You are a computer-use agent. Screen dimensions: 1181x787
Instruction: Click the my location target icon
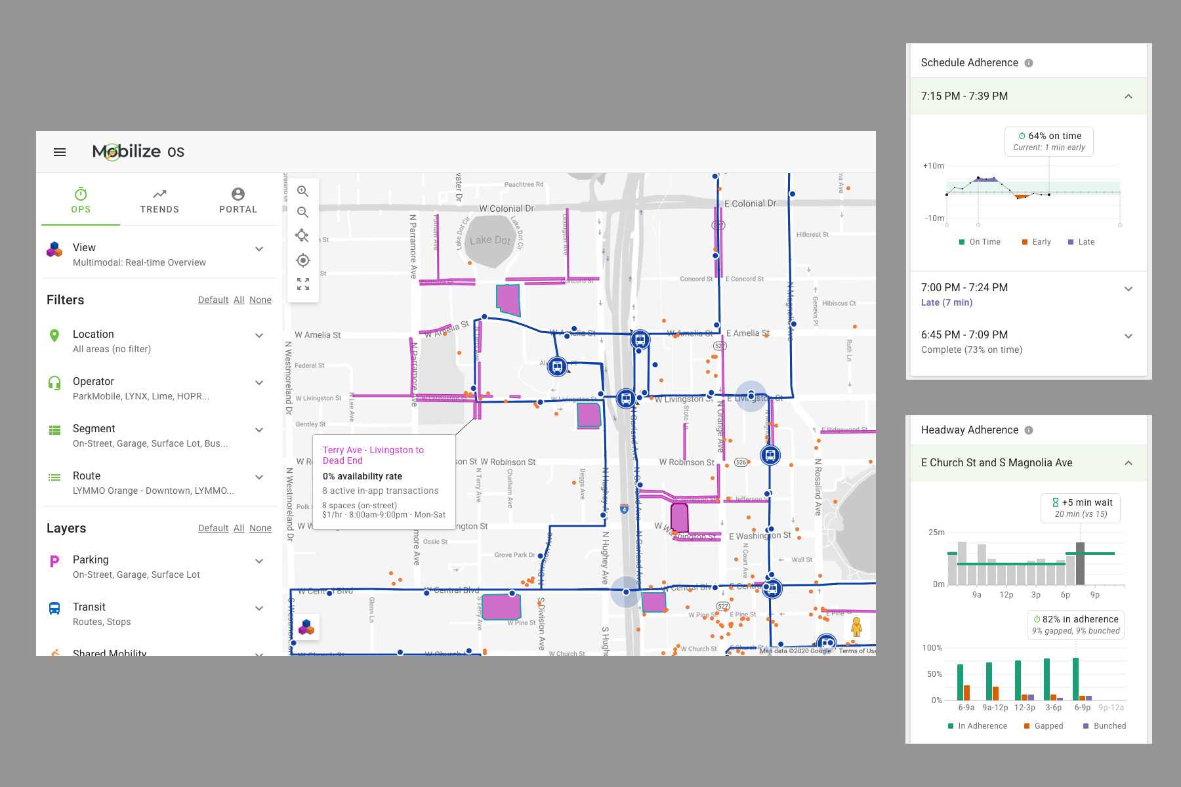(x=302, y=260)
